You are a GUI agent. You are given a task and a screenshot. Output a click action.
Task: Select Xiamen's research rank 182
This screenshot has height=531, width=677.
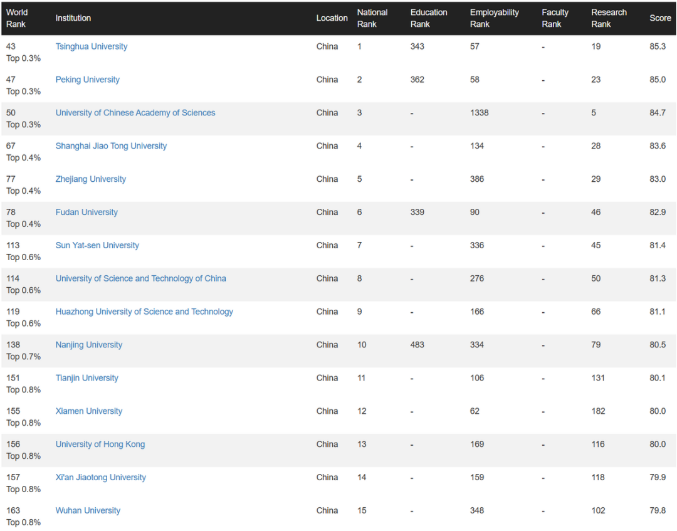coord(598,411)
